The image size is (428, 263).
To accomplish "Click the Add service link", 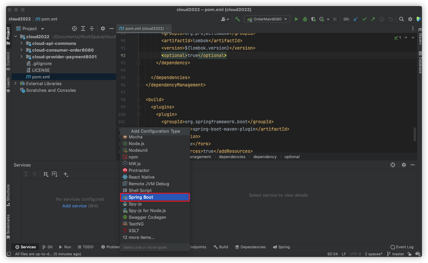I will pyautogui.click(x=74, y=206).
